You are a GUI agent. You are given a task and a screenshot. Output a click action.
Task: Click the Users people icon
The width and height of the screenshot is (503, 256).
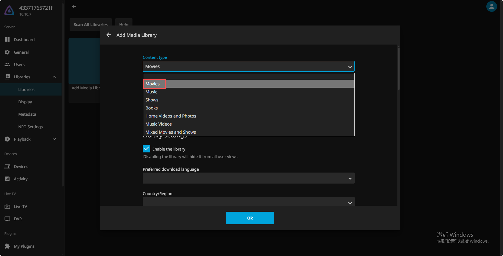tap(7, 64)
